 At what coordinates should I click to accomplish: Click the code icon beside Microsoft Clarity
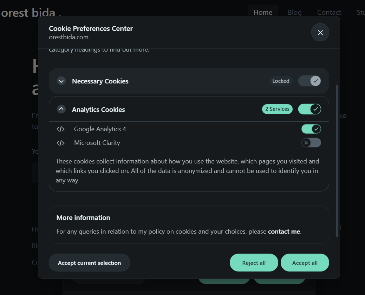point(60,143)
